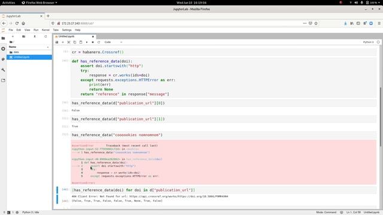The width and height of the screenshot is (383, 215).
Task: Click the vertical scrollbar of the notebook
Action: (x=381, y=117)
